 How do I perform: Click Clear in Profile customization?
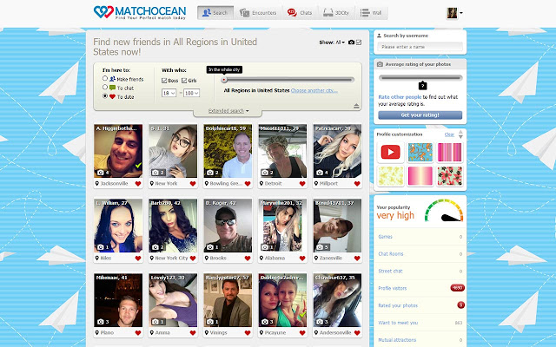tap(449, 134)
